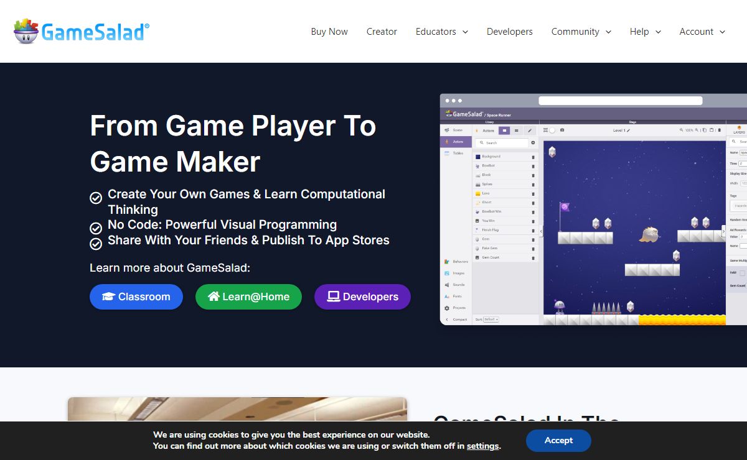
Task: Open the Help dropdown menu
Action: (646, 32)
